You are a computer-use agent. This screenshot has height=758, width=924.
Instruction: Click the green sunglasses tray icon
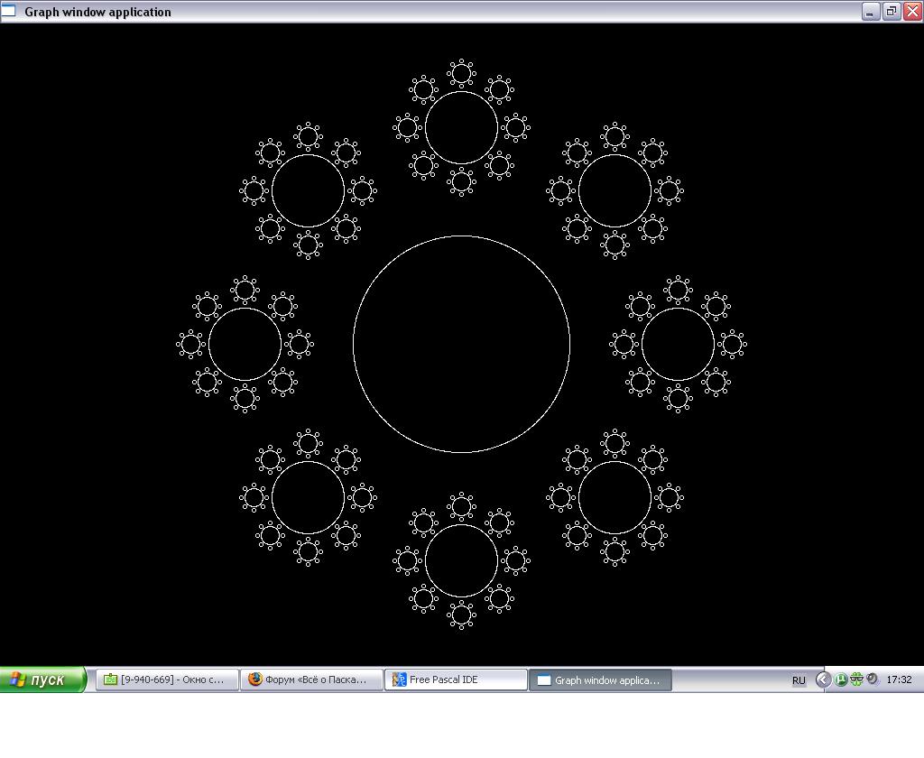[856, 679]
